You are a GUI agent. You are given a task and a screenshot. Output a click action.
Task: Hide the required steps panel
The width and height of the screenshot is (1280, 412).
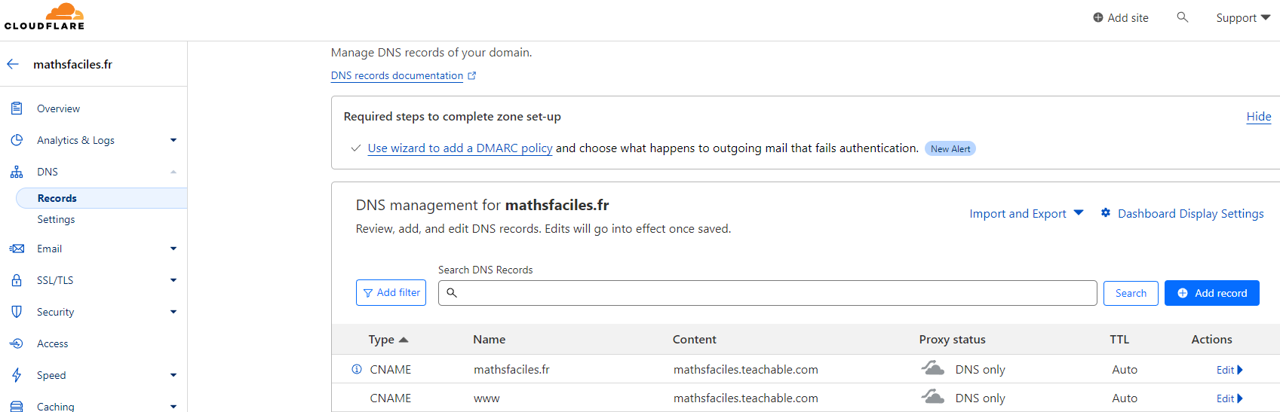pos(1258,116)
